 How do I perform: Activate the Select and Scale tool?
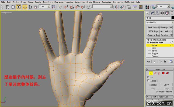(36, 7)
